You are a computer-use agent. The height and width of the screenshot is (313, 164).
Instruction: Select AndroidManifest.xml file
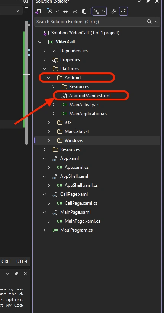click(x=90, y=96)
